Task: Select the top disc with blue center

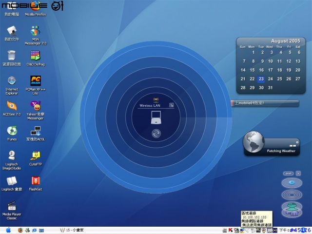Action: 292,183
